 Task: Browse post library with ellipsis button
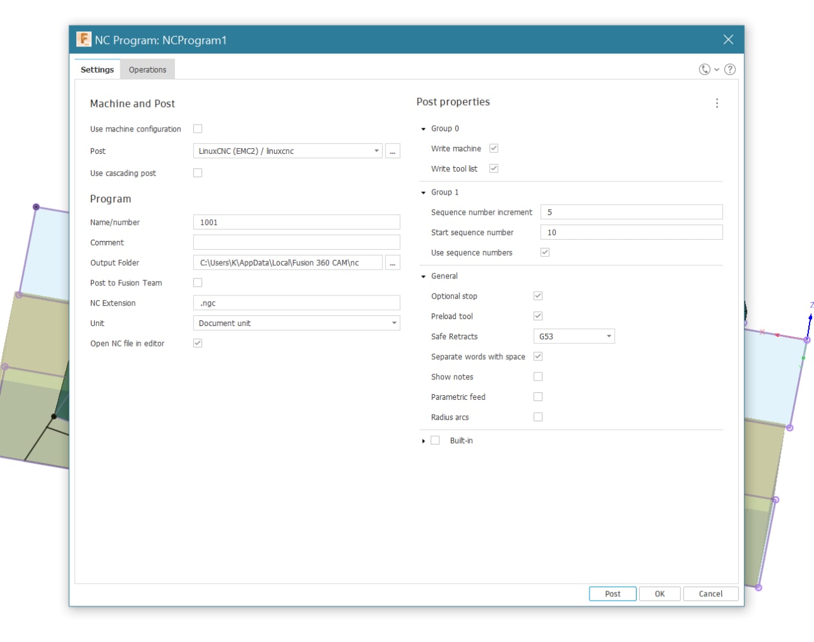pyautogui.click(x=392, y=151)
